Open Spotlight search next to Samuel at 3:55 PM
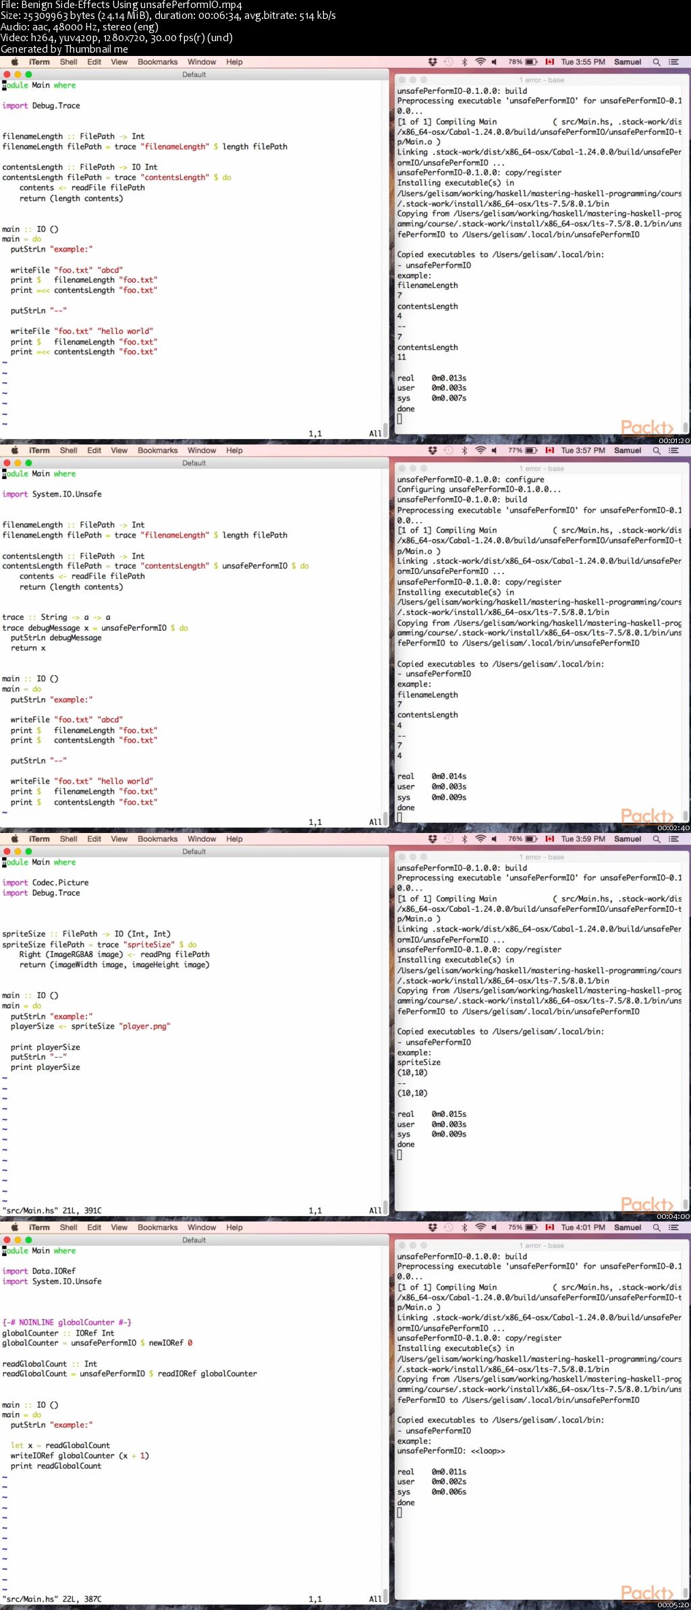691x1610 pixels. pos(657,62)
